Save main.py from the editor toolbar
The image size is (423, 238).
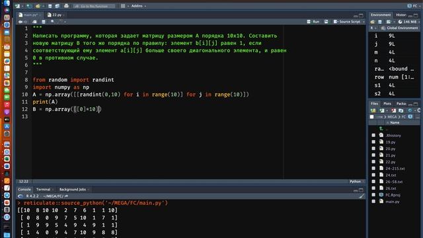(x=44, y=22)
